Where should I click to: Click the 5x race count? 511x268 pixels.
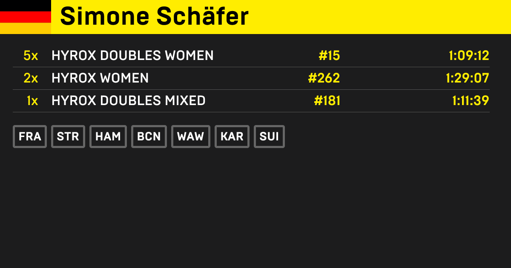pos(31,56)
